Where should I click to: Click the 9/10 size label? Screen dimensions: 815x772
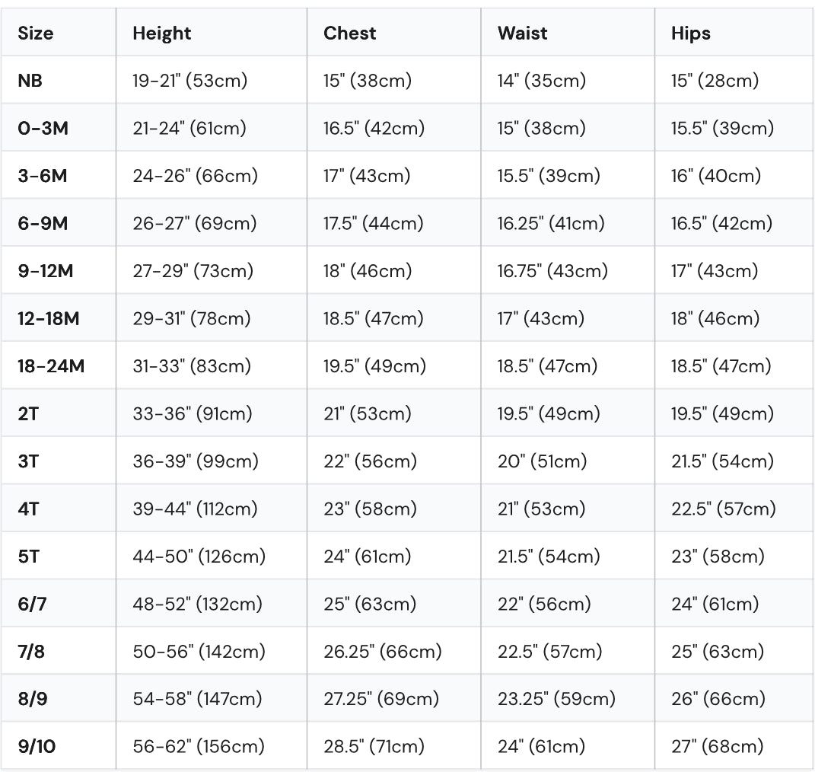point(37,747)
